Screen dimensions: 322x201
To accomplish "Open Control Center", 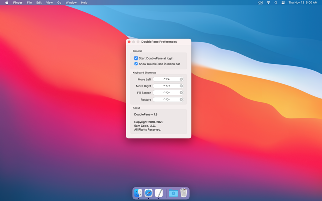I will tap(283, 3).
